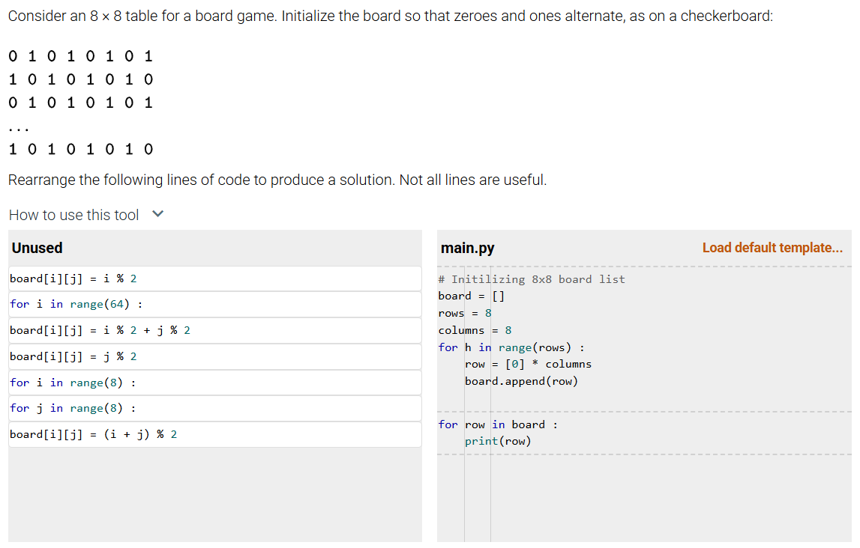Choose code block 'for j in range(8) :'
The image size is (860, 548).
[x=215, y=409]
